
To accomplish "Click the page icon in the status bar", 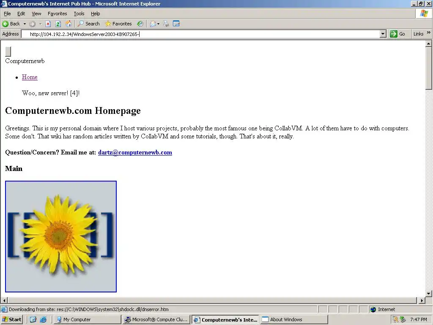I will [x=4, y=309].
